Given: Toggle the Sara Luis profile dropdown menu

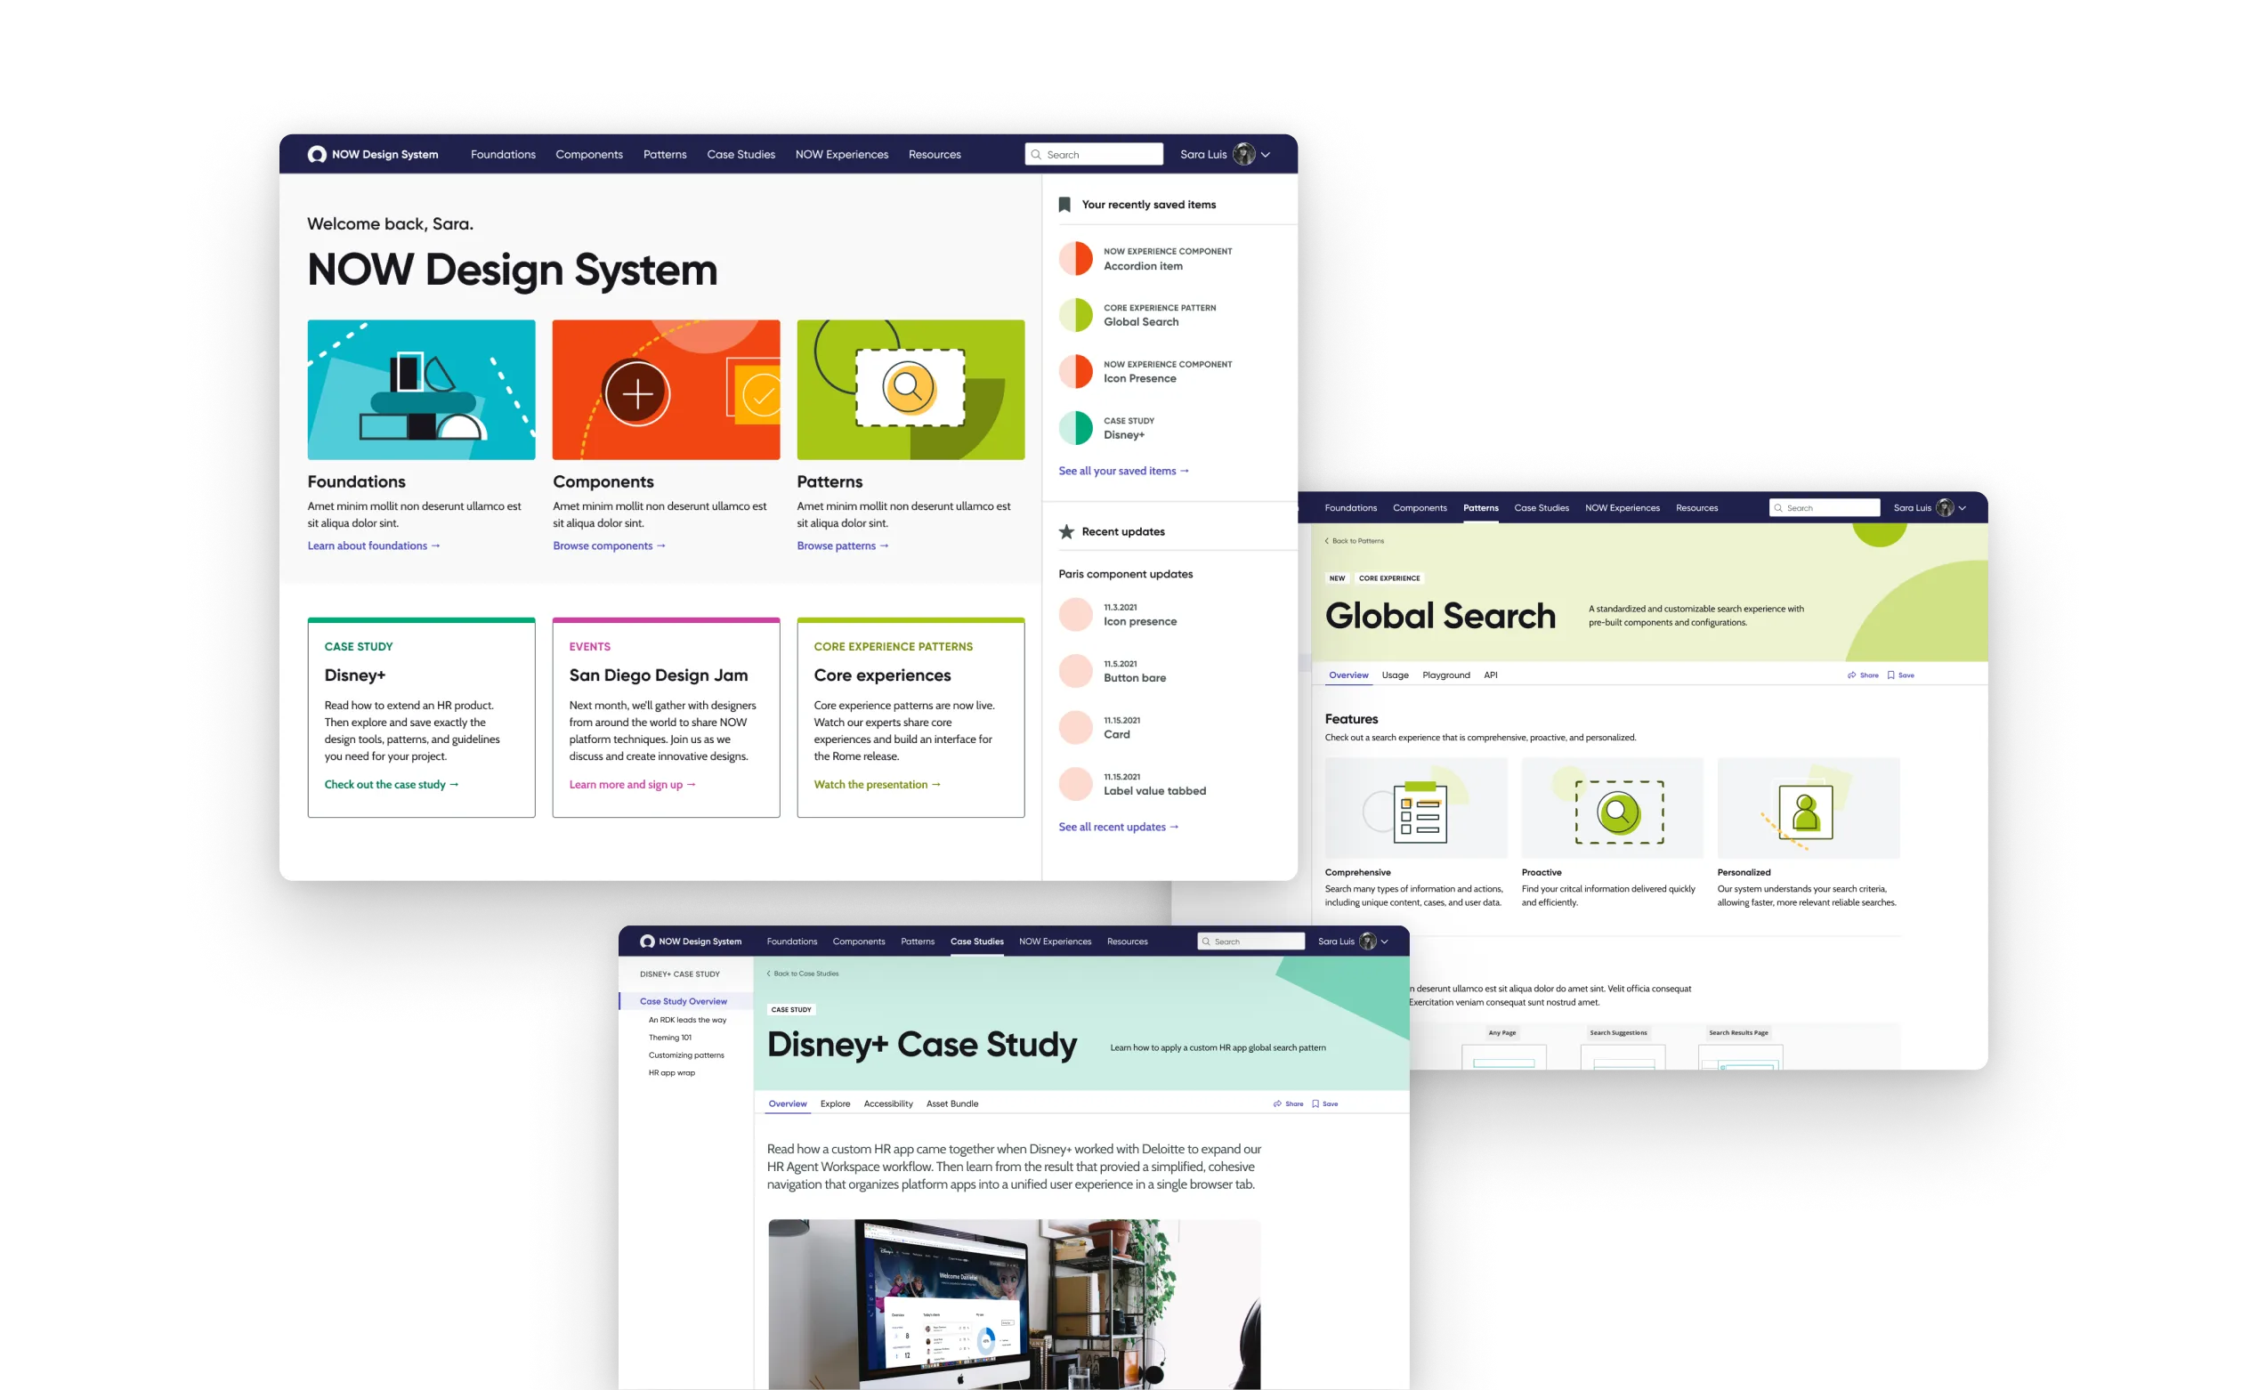Looking at the screenshot, I should click(1267, 154).
